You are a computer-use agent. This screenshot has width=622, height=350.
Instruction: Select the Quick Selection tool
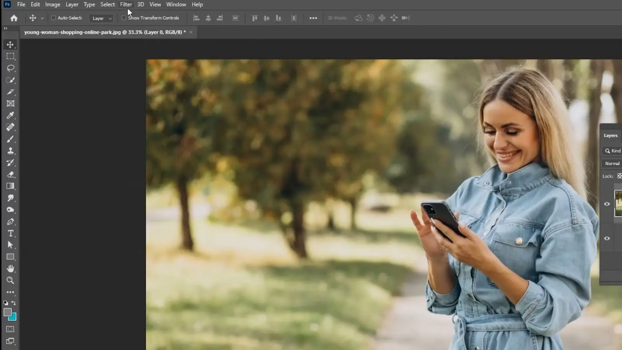pos(10,80)
